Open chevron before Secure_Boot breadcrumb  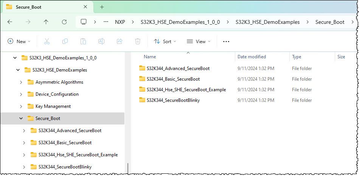(308, 22)
